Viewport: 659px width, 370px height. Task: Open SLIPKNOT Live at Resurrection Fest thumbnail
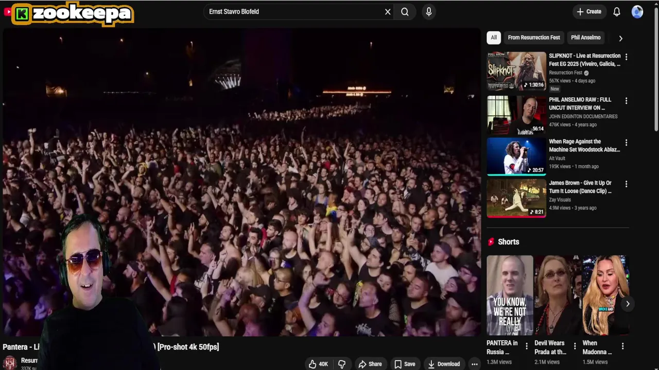[x=516, y=71]
